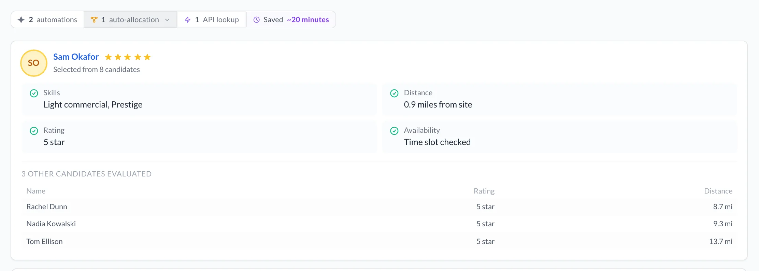Screen dimensions: 759x271
Task: Click the Rating column header in table
Action: point(484,191)
